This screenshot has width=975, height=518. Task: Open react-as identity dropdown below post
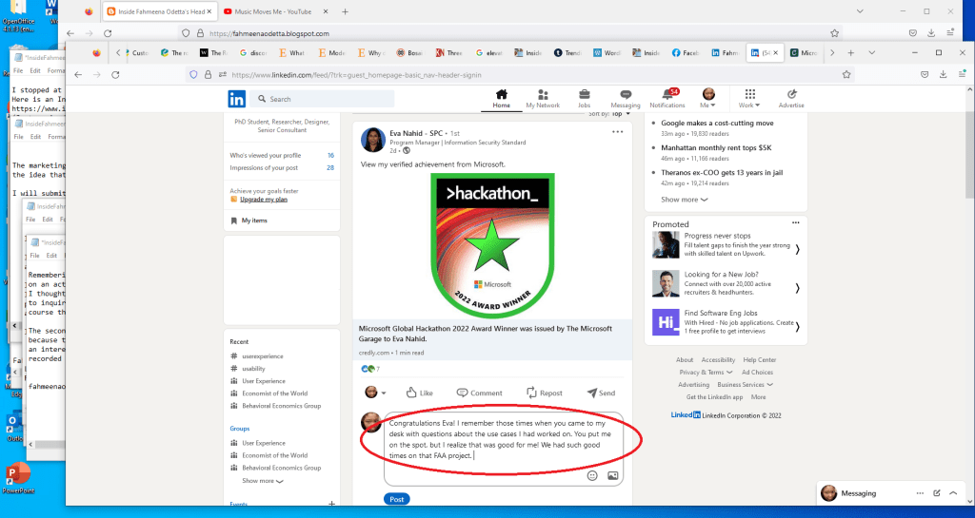click(375, 393)
